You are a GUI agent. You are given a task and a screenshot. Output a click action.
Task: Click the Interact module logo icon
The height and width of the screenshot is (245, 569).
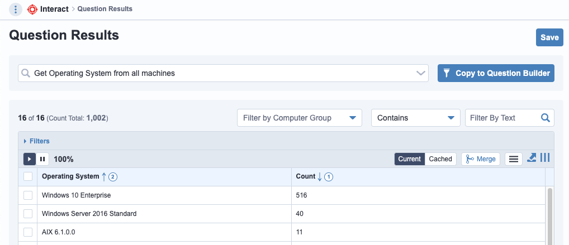click(x=32, y=9)
